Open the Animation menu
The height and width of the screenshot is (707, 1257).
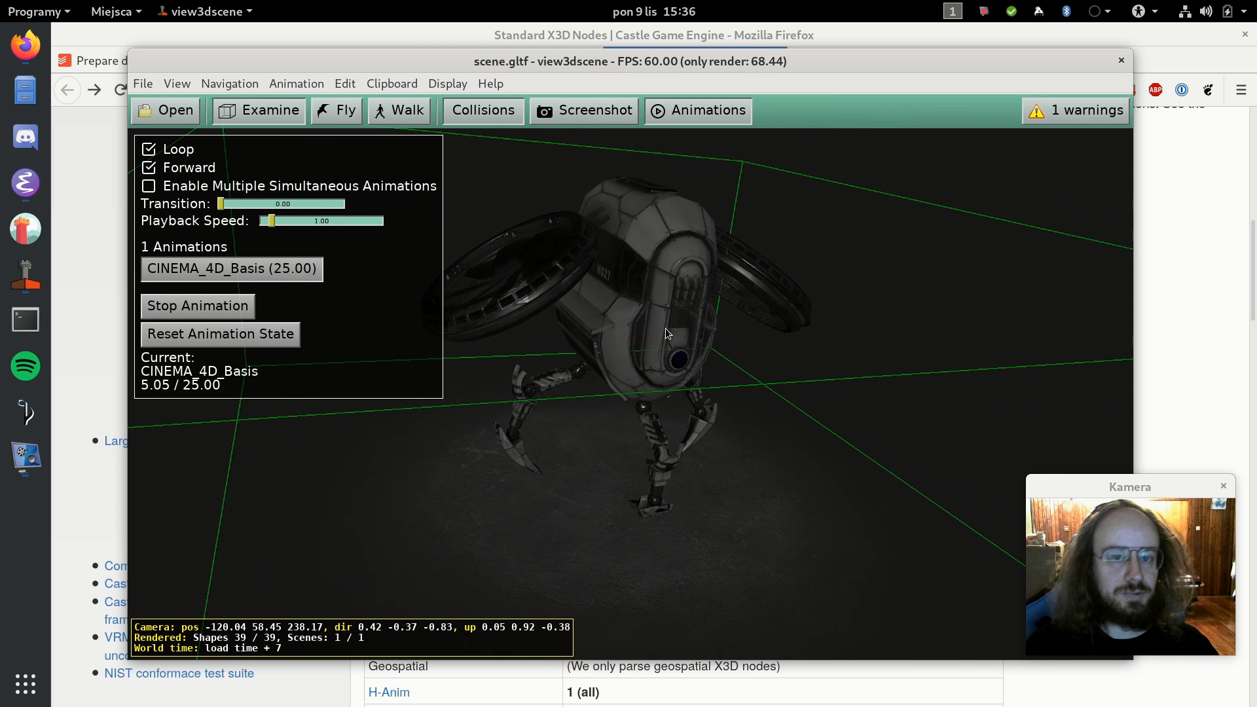pyautogui.click(x=296, y=84)
